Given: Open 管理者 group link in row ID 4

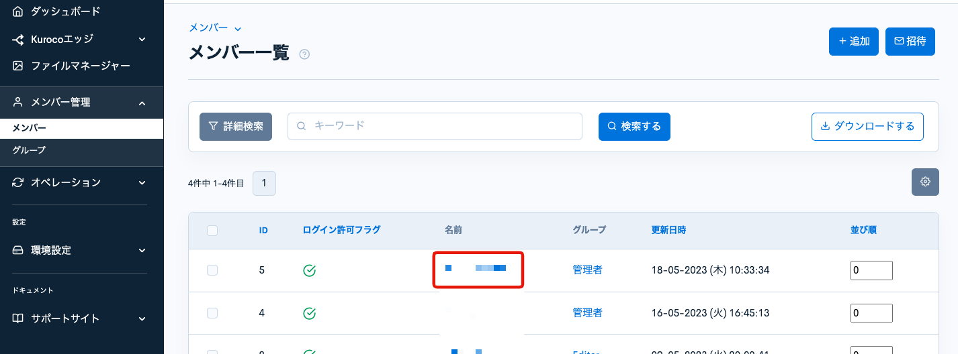Looking at the screenshot, I should click(x=588, y=313).
